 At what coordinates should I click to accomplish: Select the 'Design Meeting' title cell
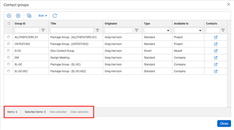point(60,57)
